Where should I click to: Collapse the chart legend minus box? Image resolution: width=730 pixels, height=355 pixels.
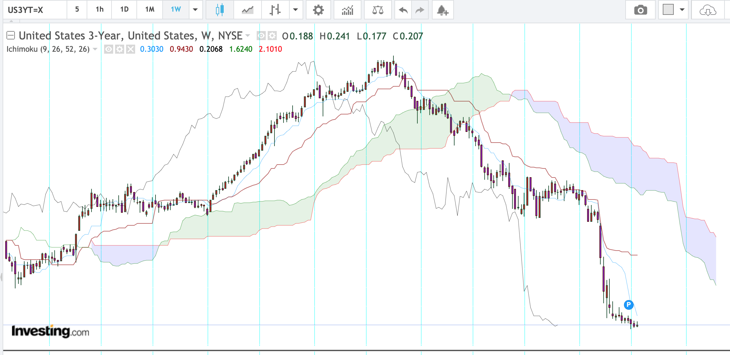pyautogui.click(x=11, y=35)
